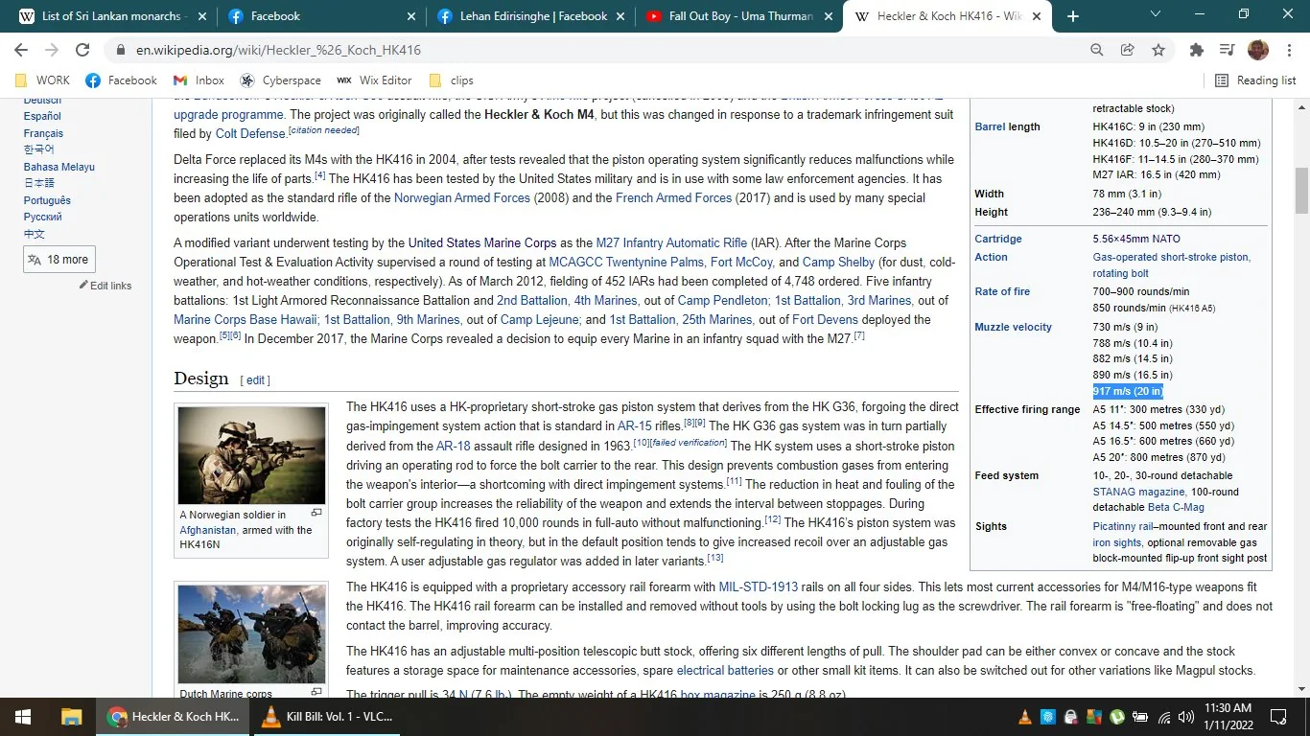The width and height of the screenshot is (1310, 736).
Task: Open the Beta C-Mag link
Action: (1176, 507)
